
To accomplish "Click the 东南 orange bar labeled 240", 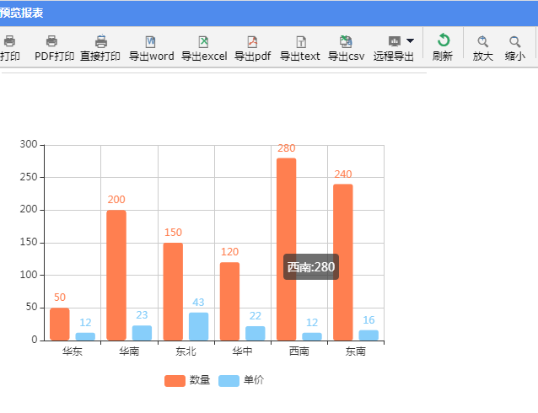I will click(x=343, y=262).
